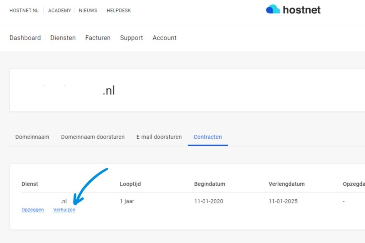Open the HOSTNET.NL top link
This screenshot has height=243, width=365.
pos(24,10)
